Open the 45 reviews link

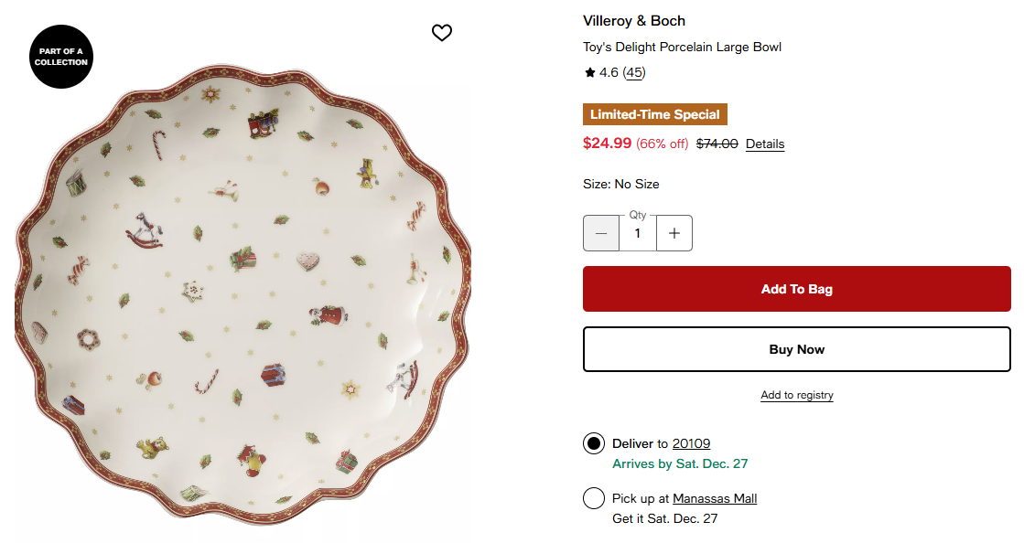tap(634, 72)
